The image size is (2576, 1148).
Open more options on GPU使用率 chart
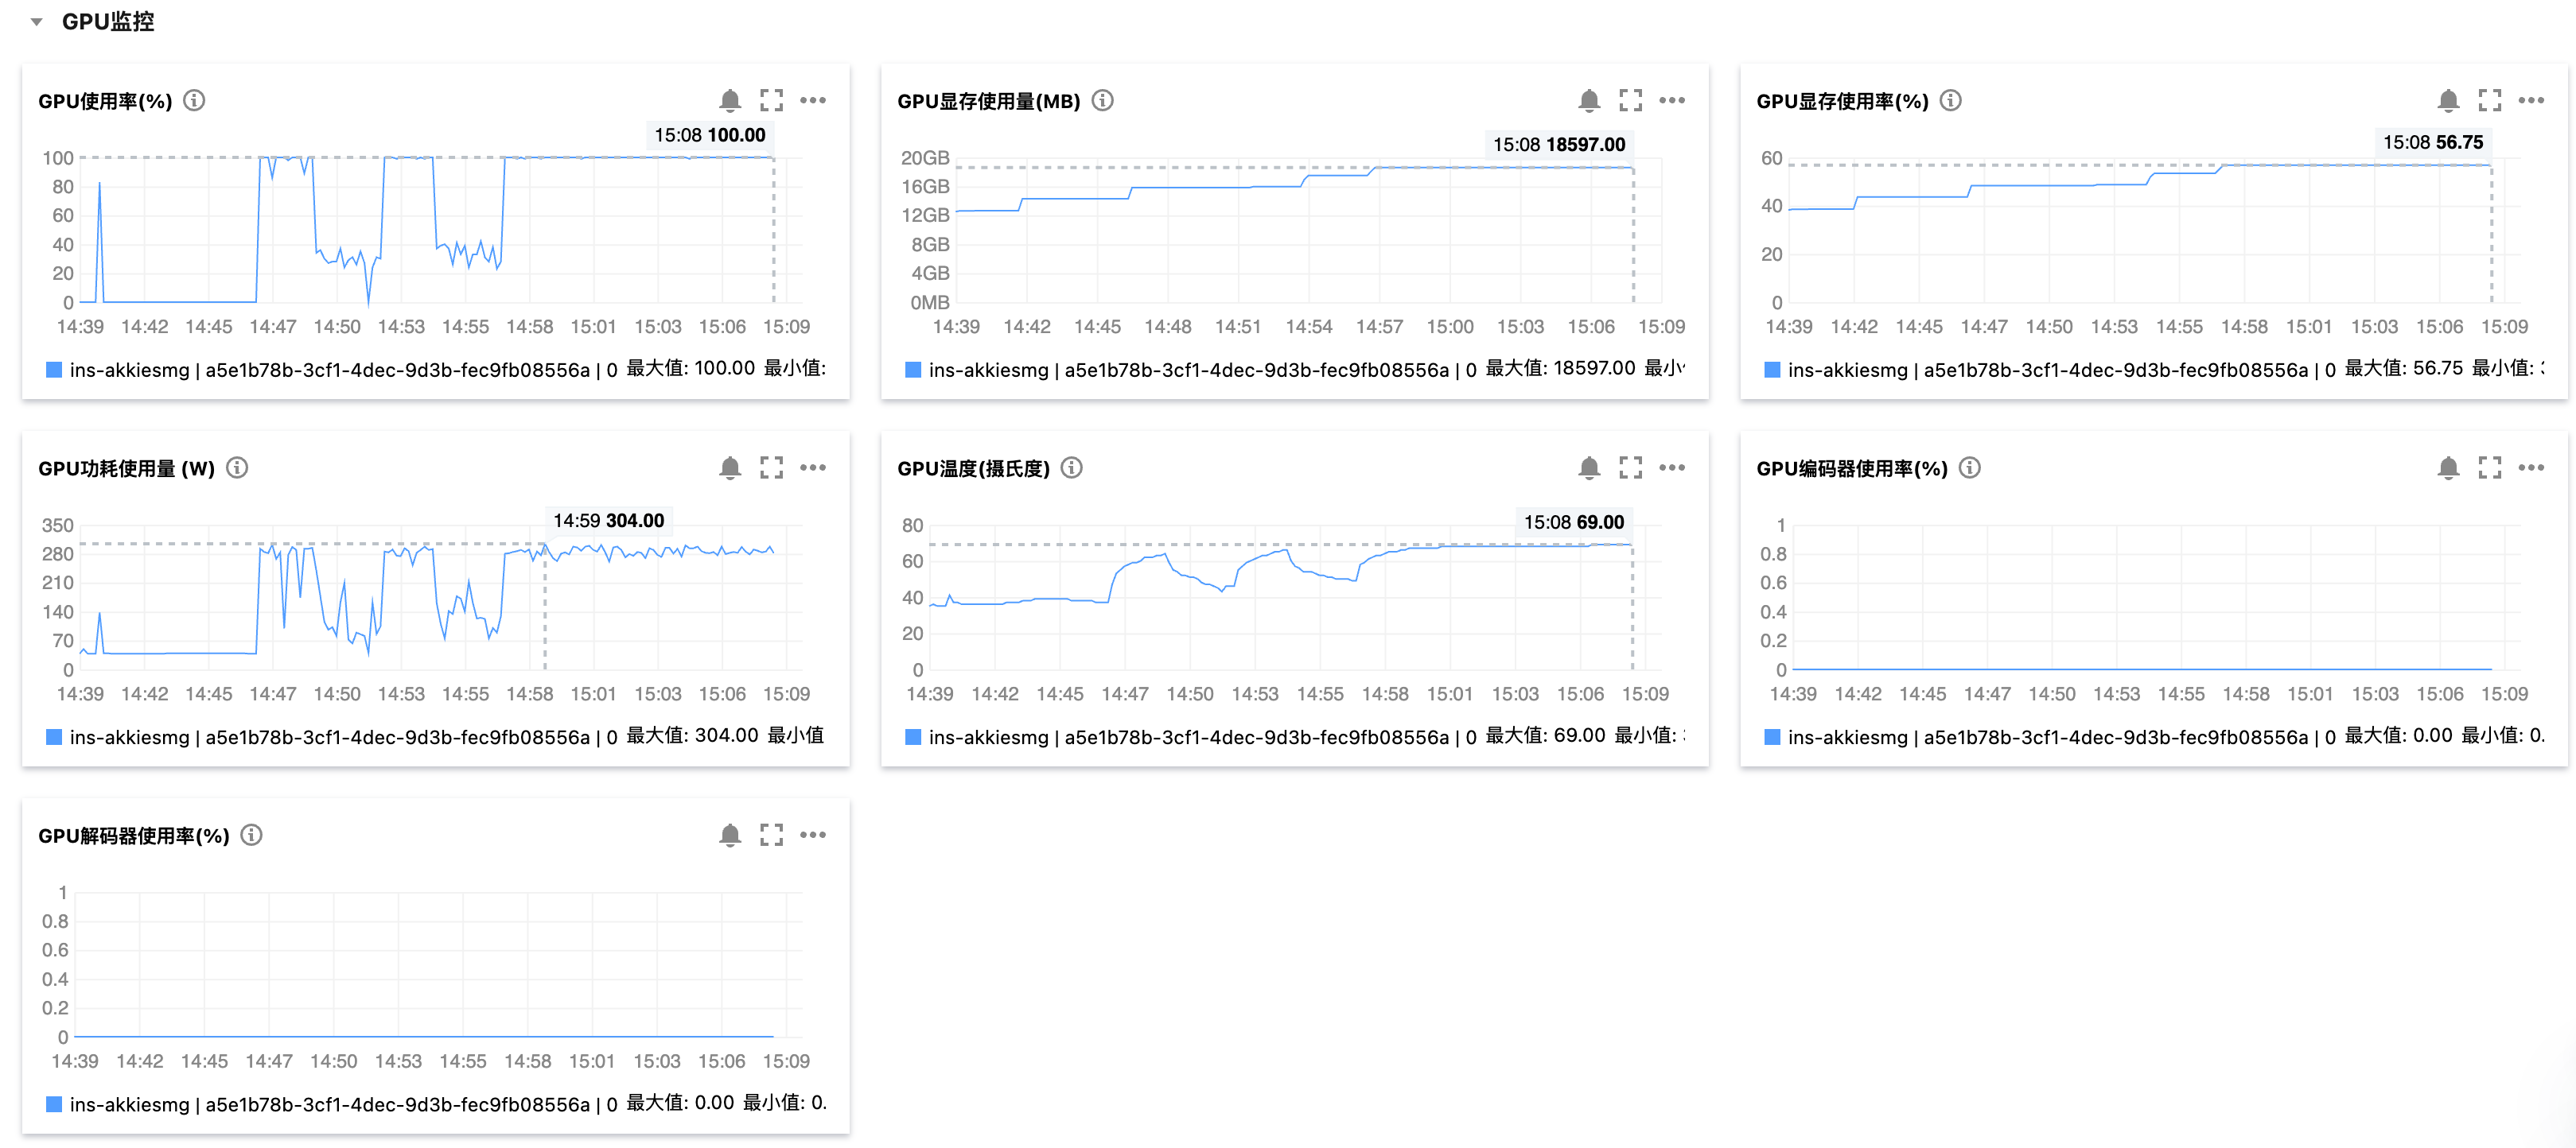coord(813,101)
